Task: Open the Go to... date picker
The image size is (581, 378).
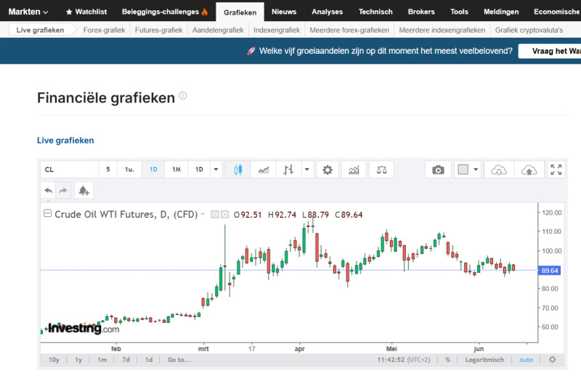Action: (179, 360)
